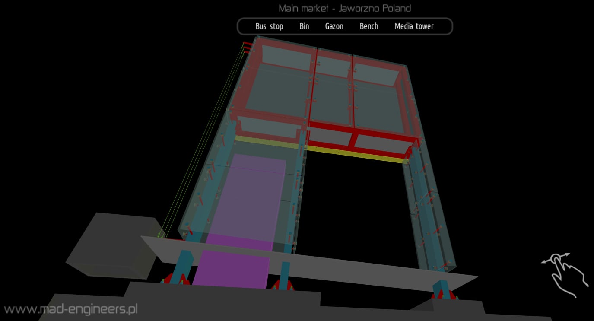Select the Bin menu item
The width and height of the screenshot is (594, 321).
pos(304,26)
